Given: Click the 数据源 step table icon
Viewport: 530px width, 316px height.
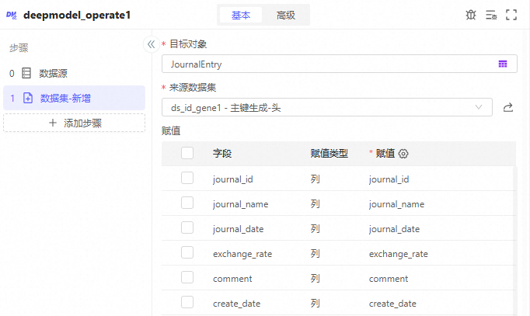Looking at the screenshot, I should (26, 73).
